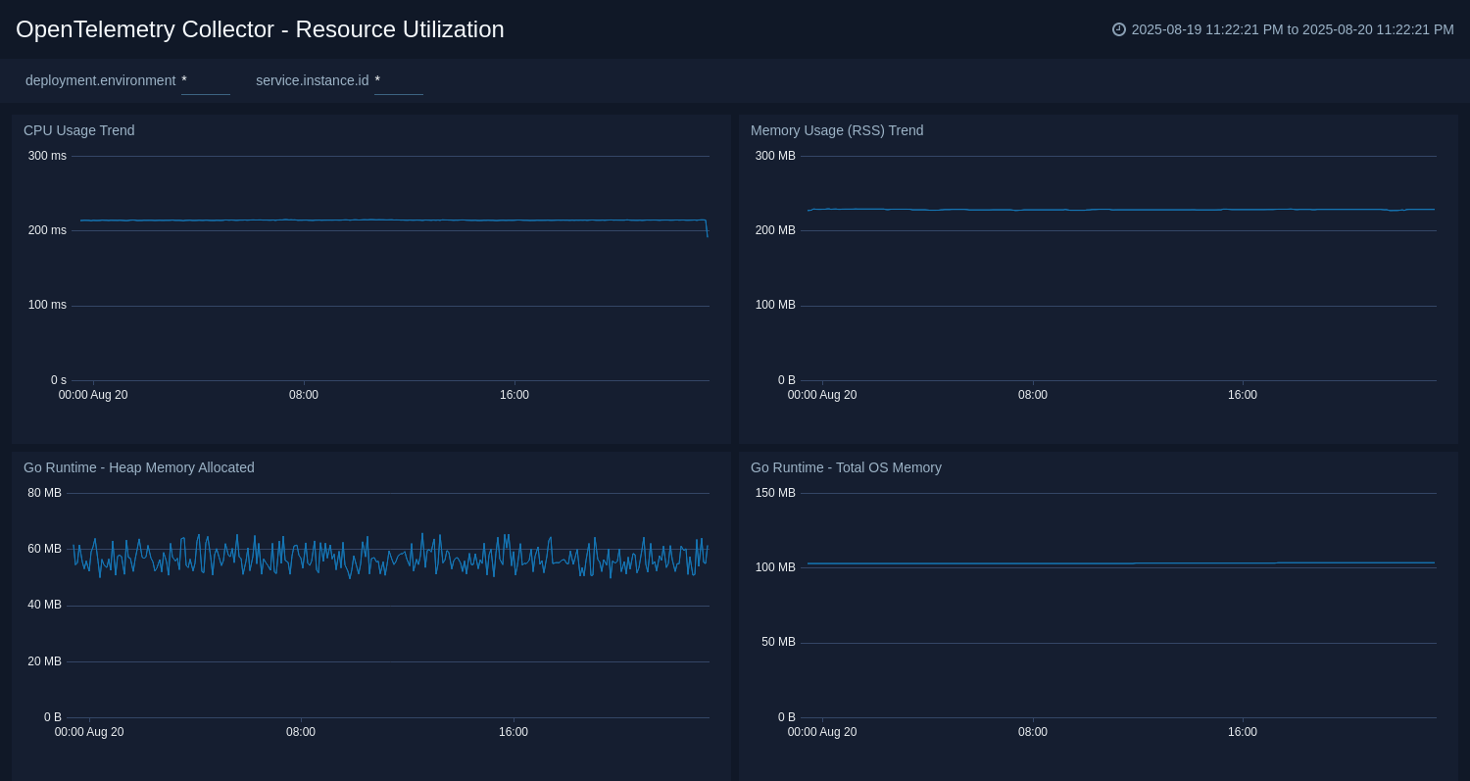Click the 300 MB label in RSS chart
1470x781 pixels.
[x=775, y=156]
